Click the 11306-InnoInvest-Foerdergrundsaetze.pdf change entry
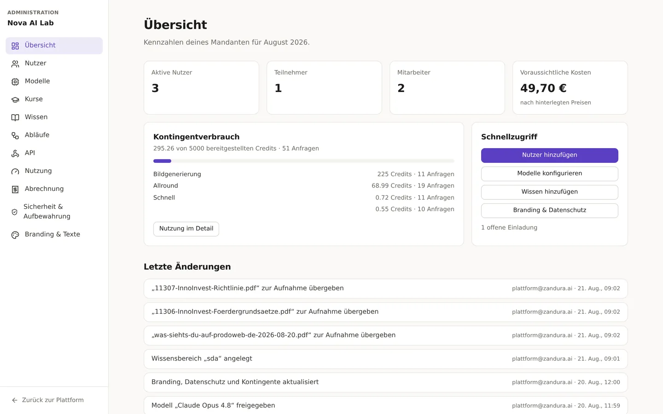 (x=386, y=312)
